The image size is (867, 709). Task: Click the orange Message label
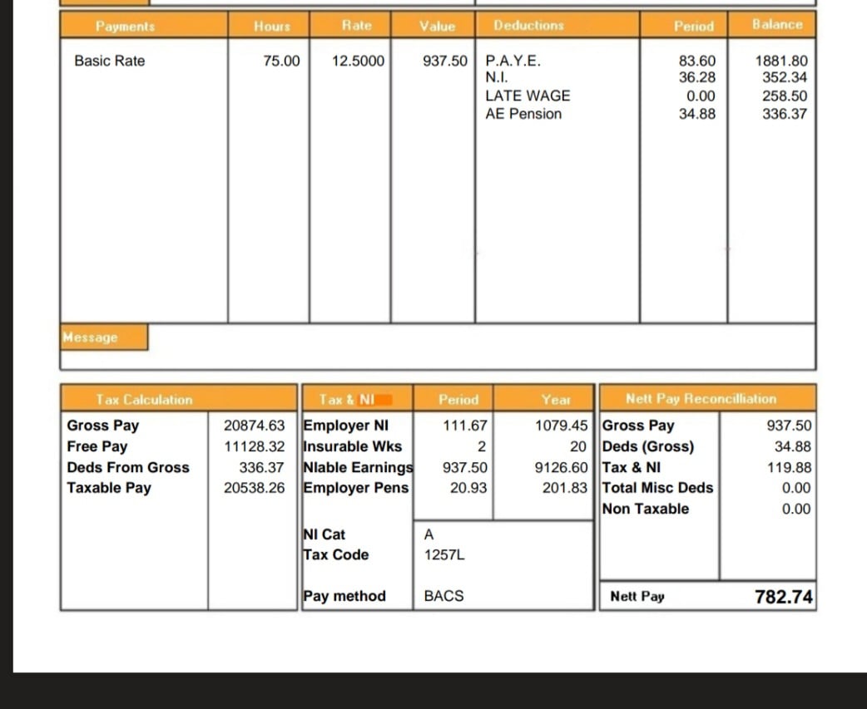(x=91, y=337)
